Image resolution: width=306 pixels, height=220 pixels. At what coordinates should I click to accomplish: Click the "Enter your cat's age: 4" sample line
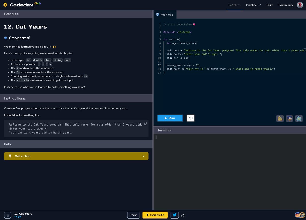point(28,129)
